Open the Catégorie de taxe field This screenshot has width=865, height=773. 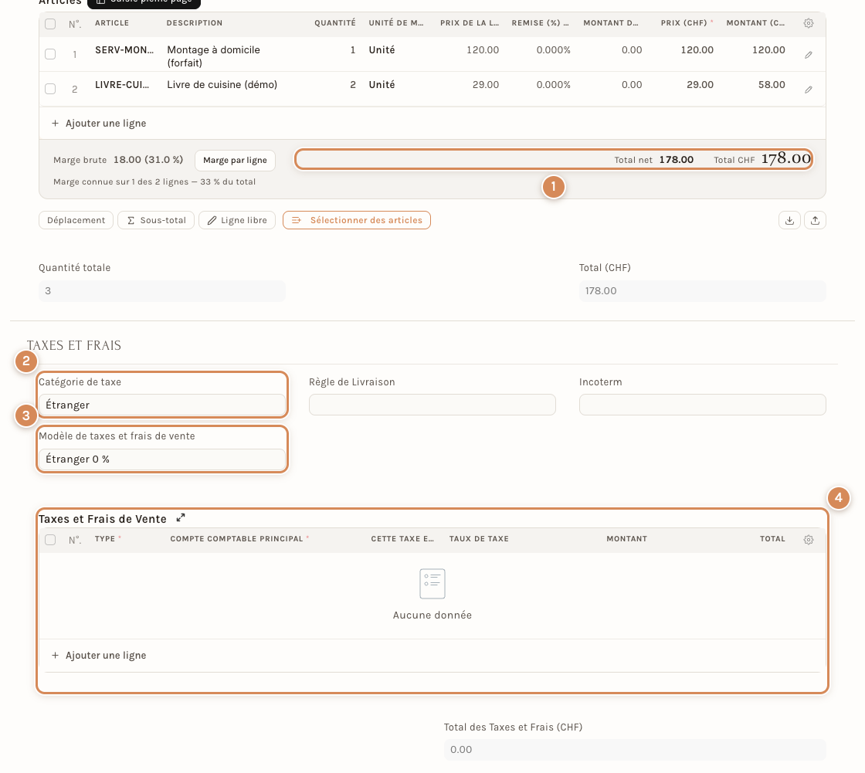161,405
